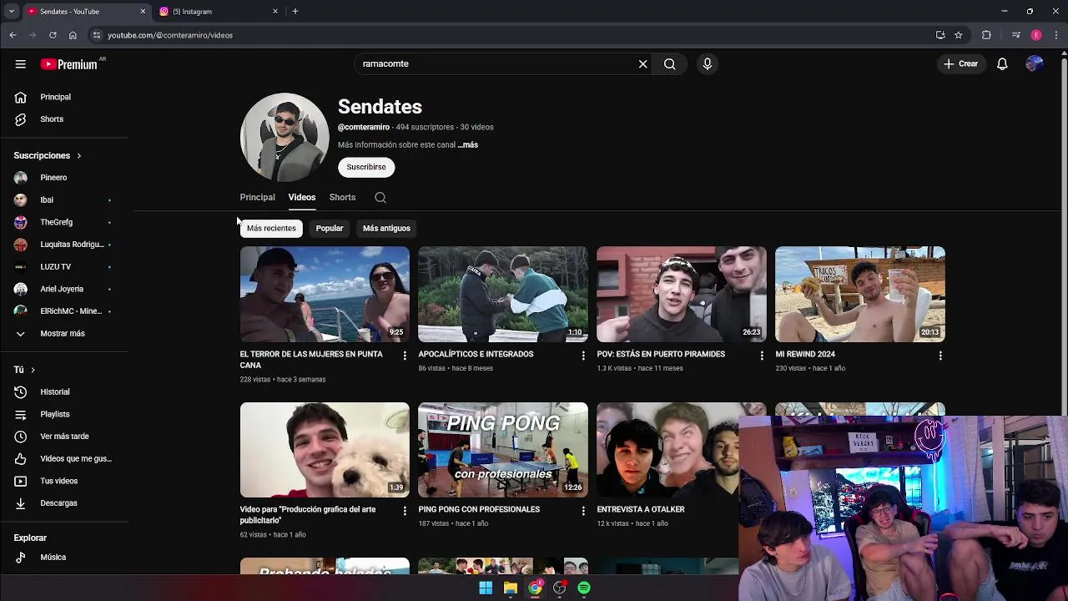1068x601 pixels.
Task: Open options menu for POV Puerto Piramides
Action: 761,356
